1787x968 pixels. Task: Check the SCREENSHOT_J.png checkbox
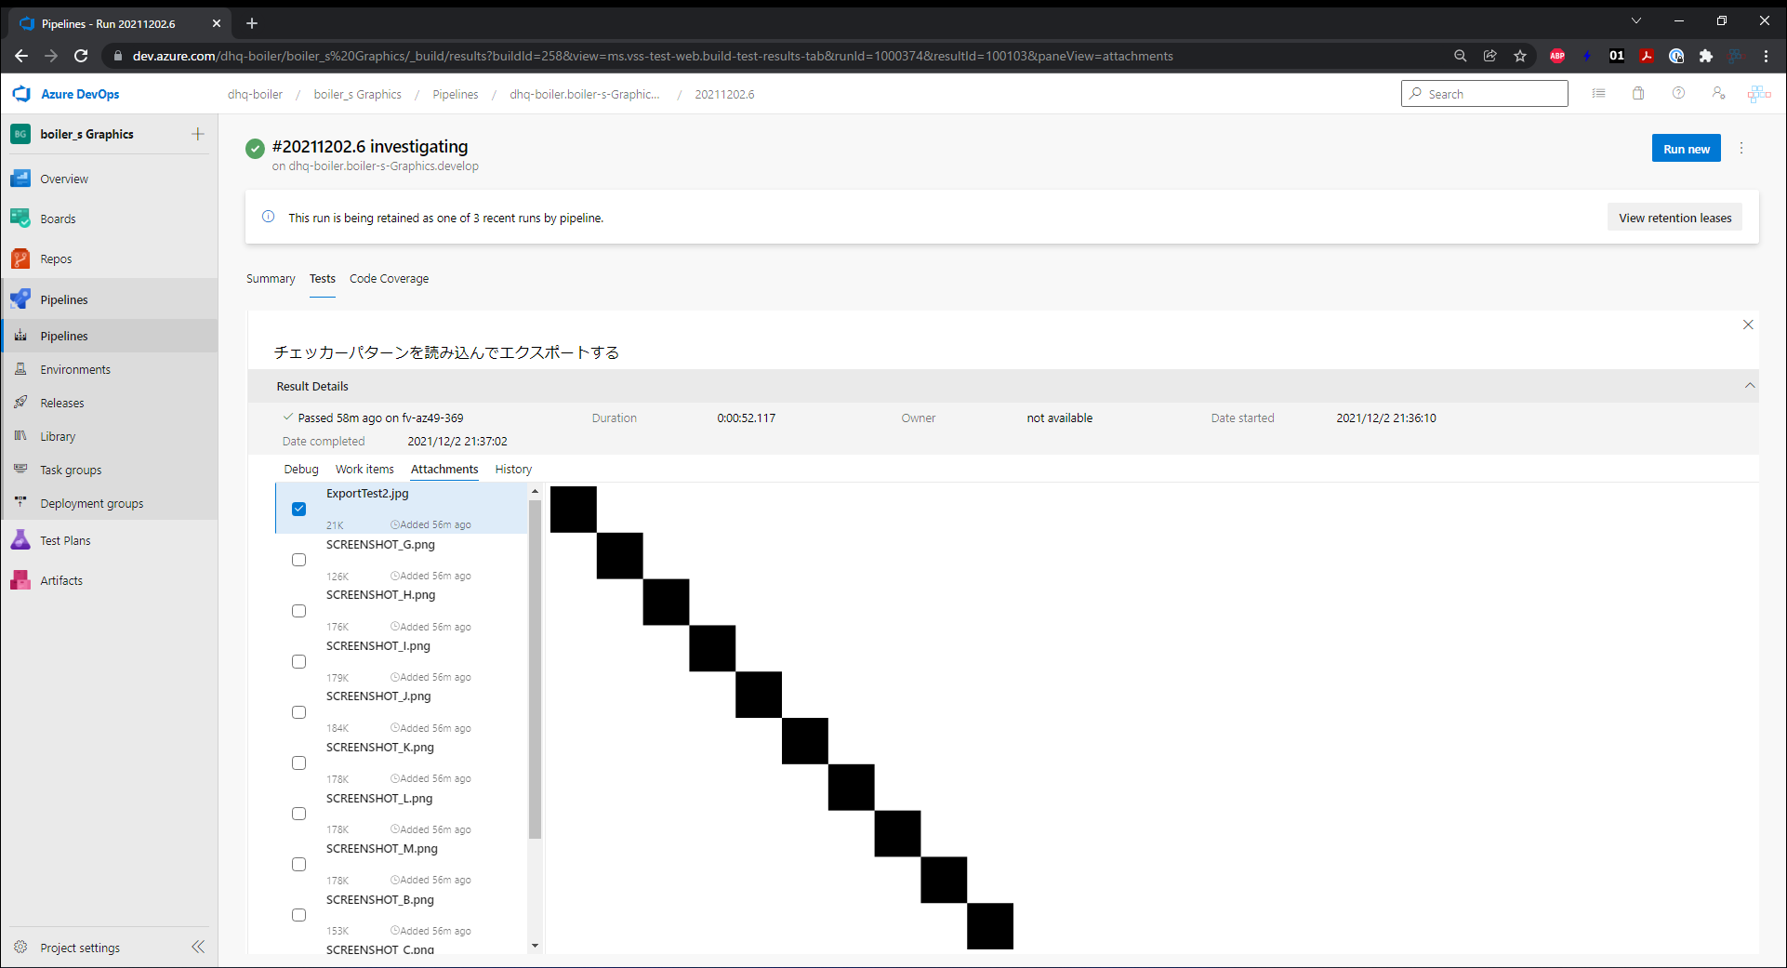point(298,712)
